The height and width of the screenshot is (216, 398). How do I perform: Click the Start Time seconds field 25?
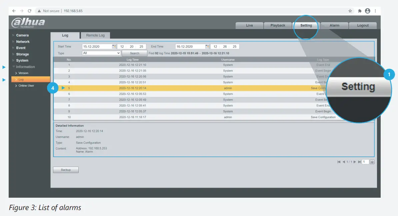click(141, 47)
